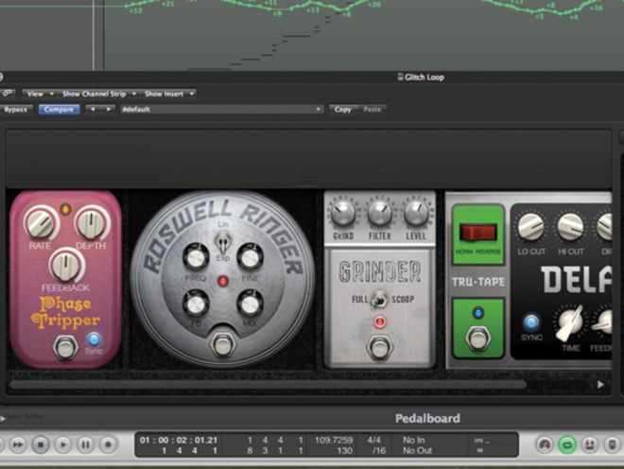This screenshot has height=469, width=624.
Task: Pause playback with the pause button
Action: (85, 444)
